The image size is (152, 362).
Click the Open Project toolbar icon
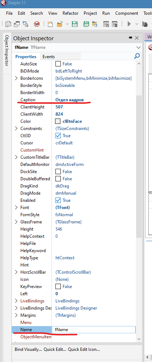[x=94, y=24]
